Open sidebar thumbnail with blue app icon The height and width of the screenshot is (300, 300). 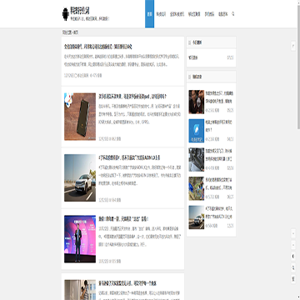click(x=197, y=131)
